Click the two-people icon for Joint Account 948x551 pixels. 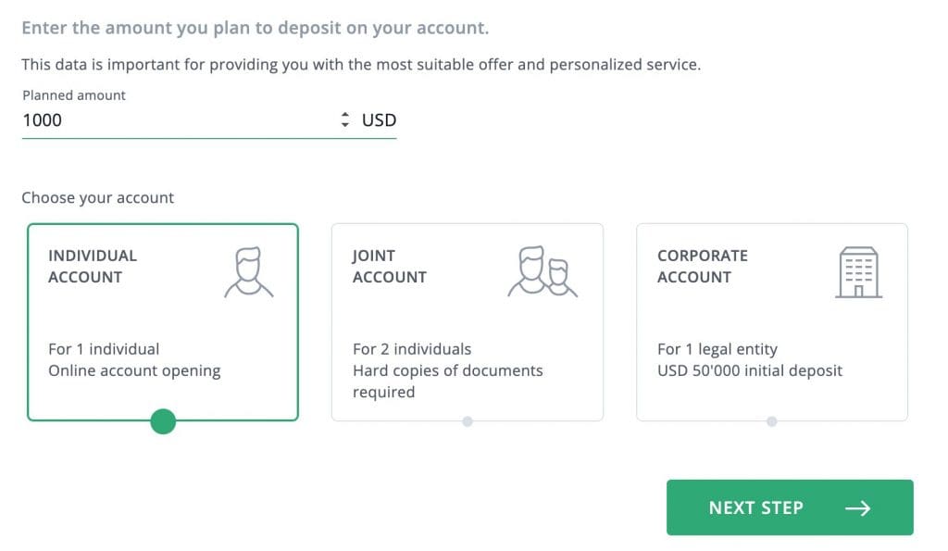(543, 269)
